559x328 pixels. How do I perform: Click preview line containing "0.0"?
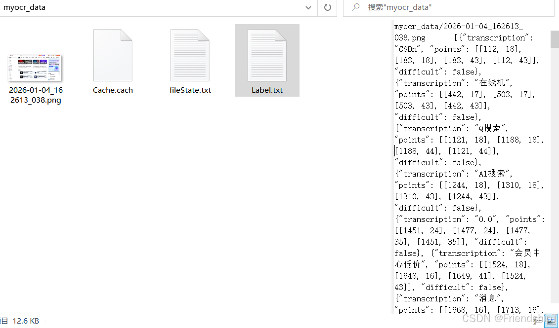point(470,219)
